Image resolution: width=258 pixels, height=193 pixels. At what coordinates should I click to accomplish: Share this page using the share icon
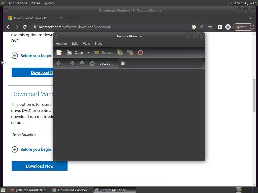[x=202, y=27]
